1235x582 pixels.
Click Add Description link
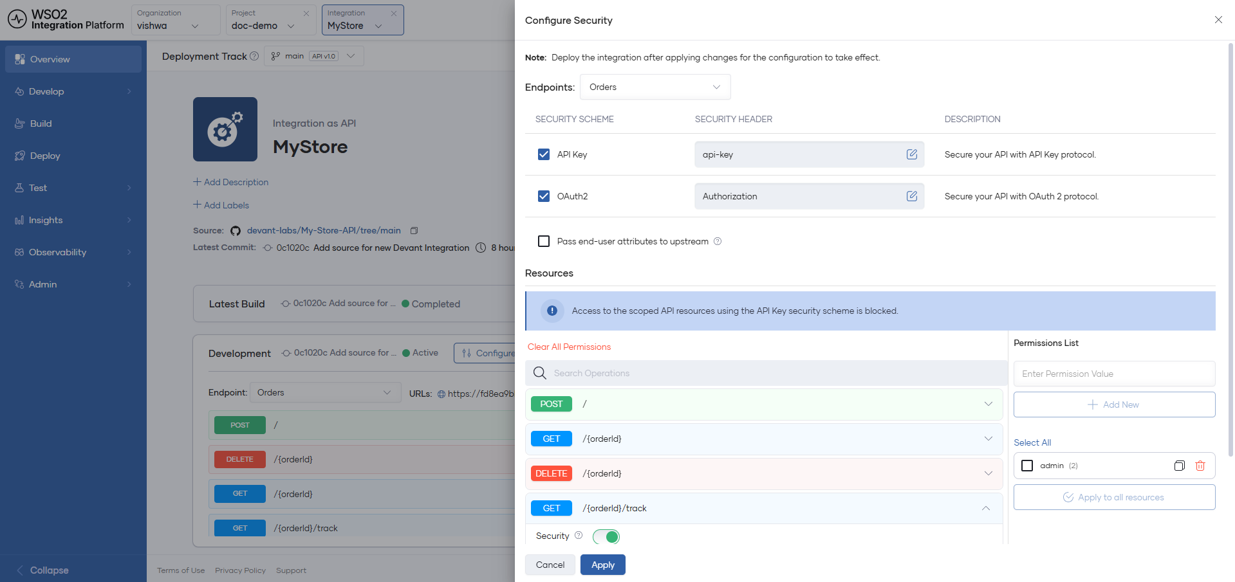231,182
